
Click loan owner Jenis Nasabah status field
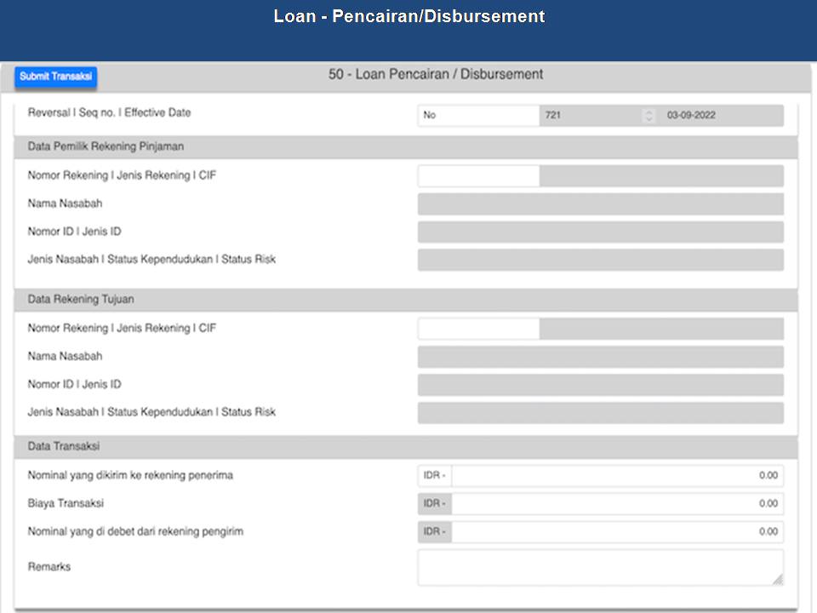click(x=600, y=261)
